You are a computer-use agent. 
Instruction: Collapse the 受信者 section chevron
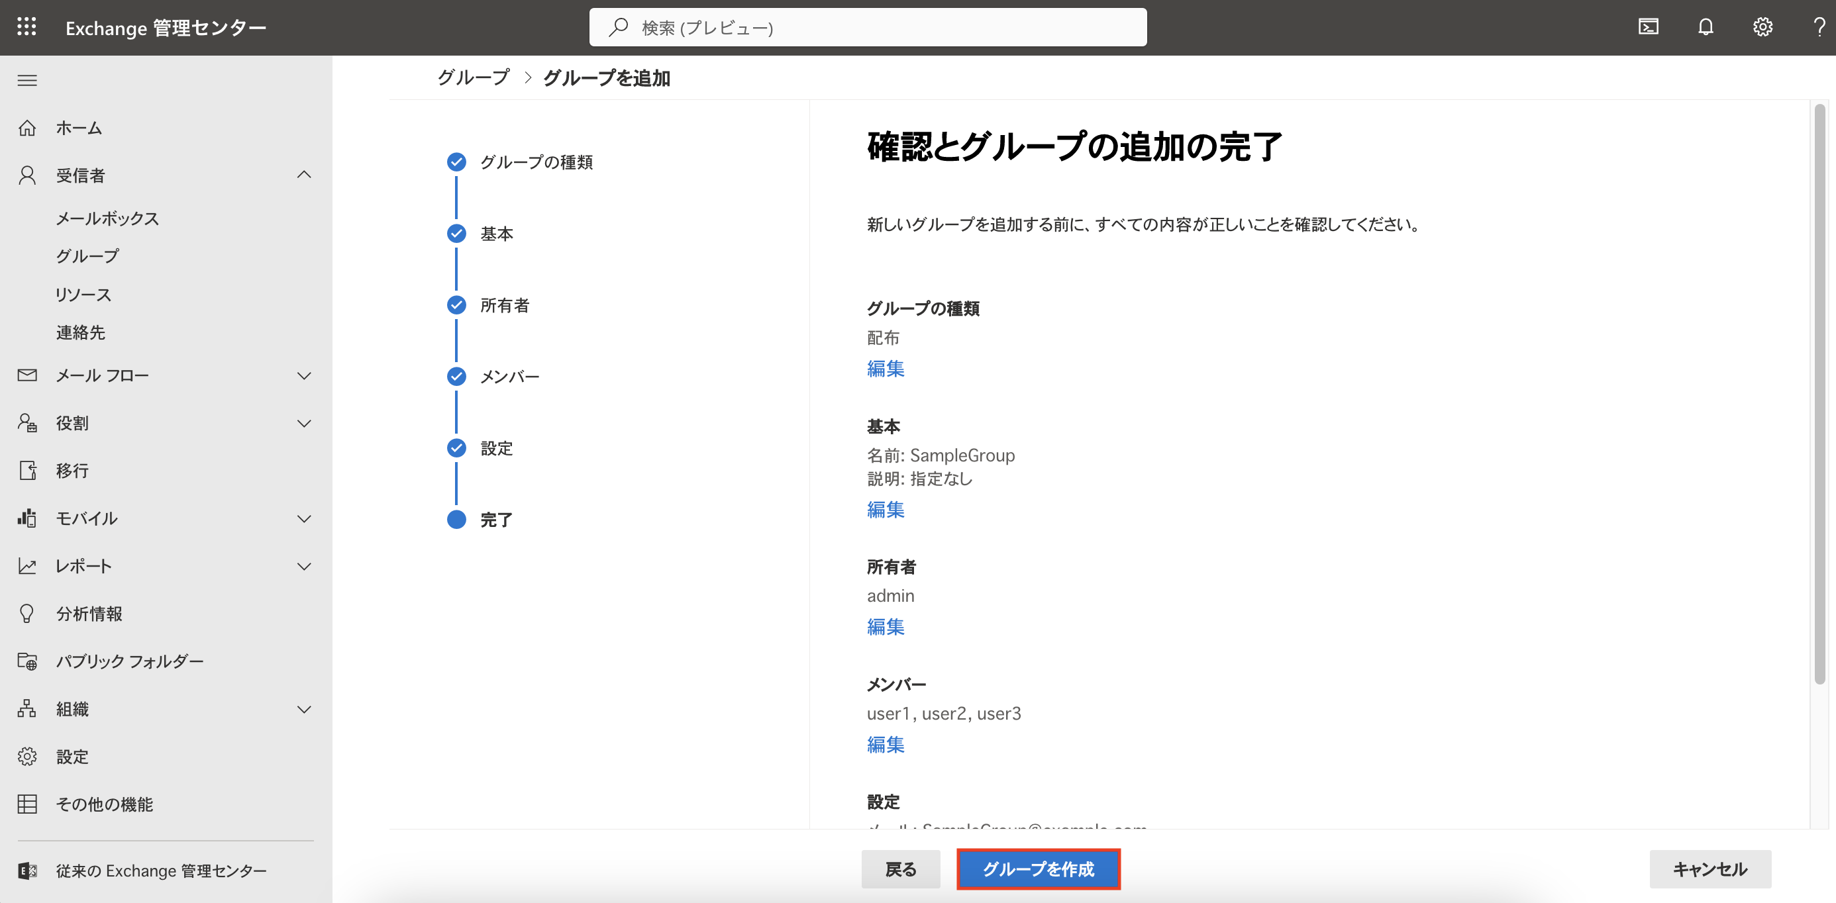click(303, 175)
